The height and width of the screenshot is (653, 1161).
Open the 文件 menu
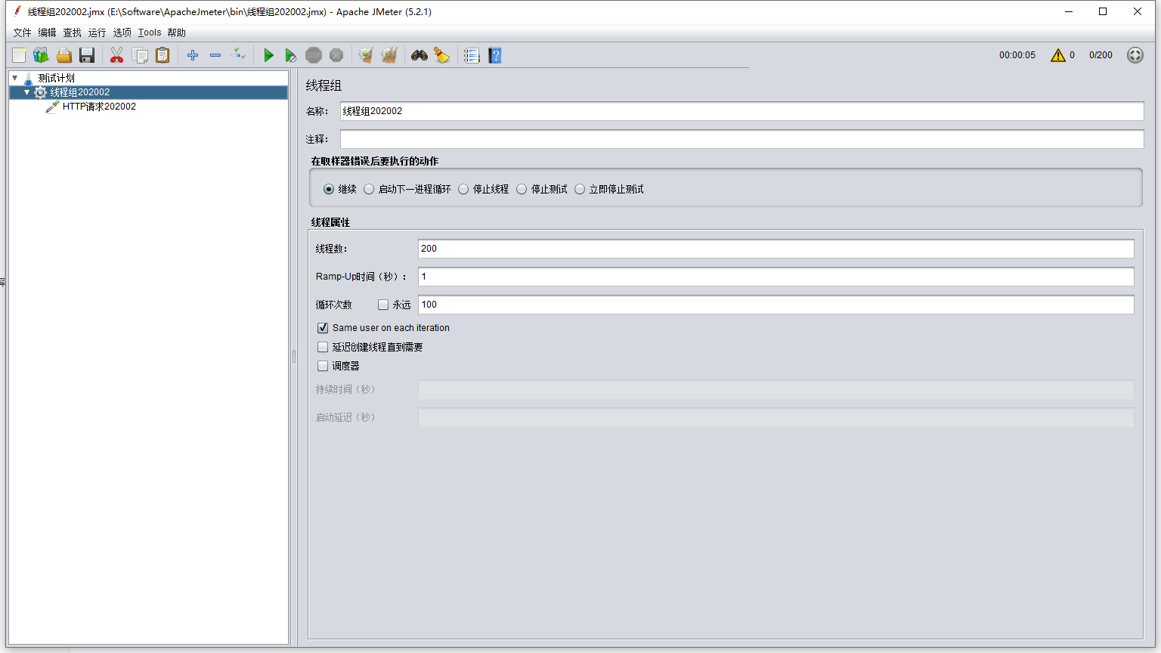click(22, 32)
